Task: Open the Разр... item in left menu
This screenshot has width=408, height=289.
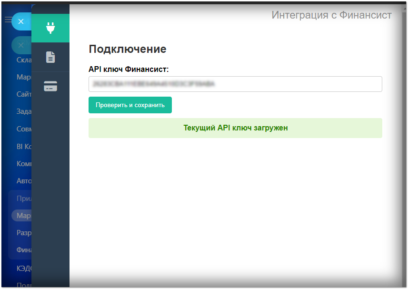Action: (x=24, y=232)
